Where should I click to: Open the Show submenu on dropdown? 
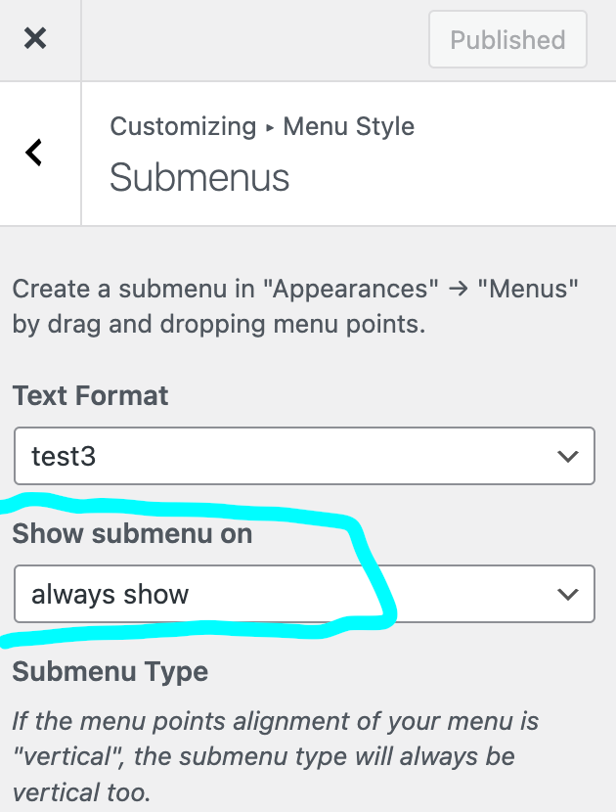click(x=304, y=593)
